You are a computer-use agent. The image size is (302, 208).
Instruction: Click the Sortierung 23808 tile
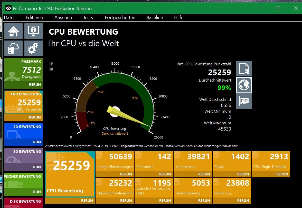[232, 187]
